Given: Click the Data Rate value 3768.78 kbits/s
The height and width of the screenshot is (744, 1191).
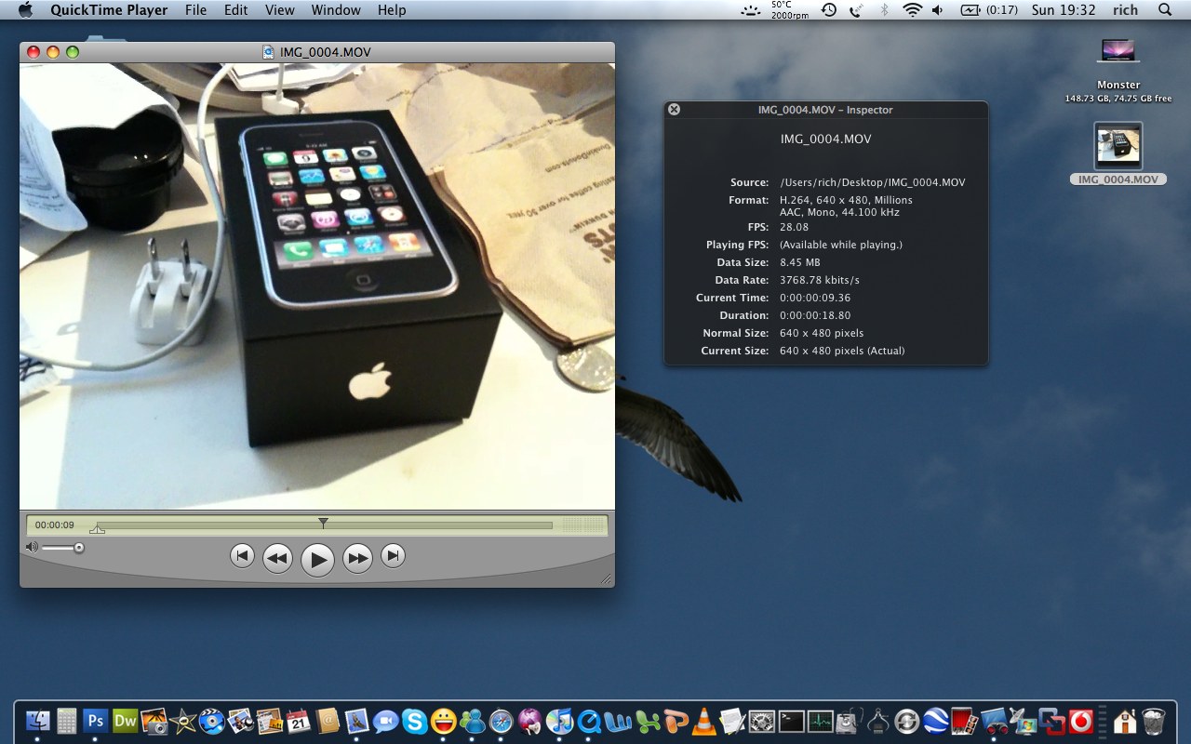Looking at the screenshot, I should 820,280.
